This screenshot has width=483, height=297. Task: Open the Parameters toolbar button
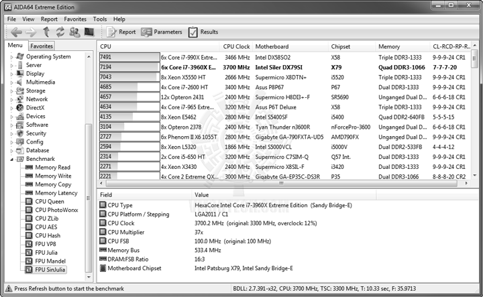coord(162,32)
